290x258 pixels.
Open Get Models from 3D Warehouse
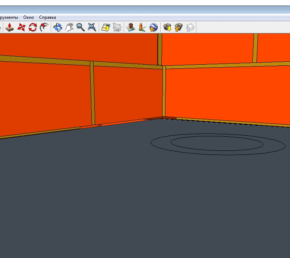(167, 27)
